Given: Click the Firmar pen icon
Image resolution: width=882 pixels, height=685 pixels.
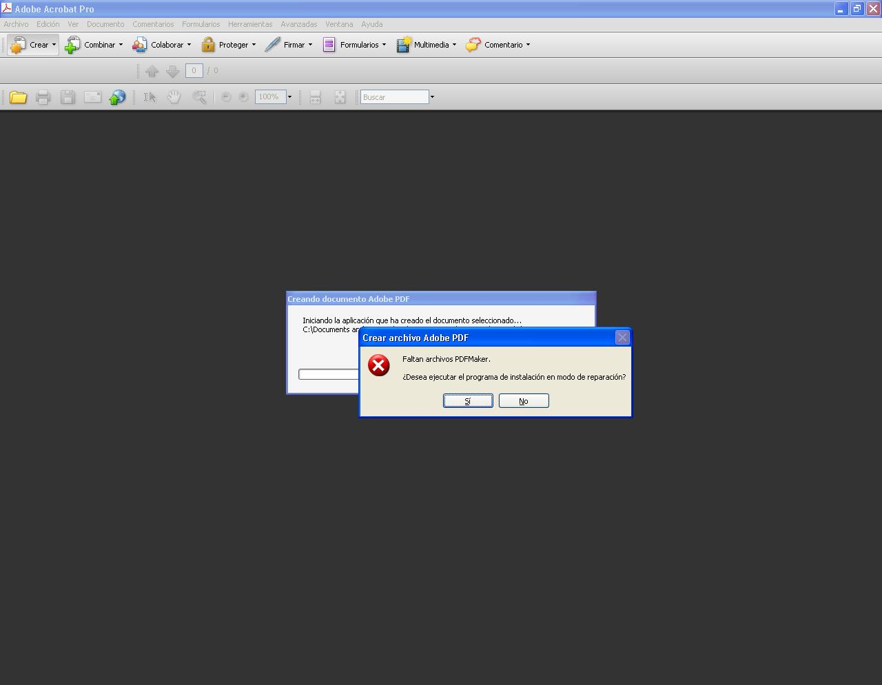Looking at the screenshot, I should point(273,45).
